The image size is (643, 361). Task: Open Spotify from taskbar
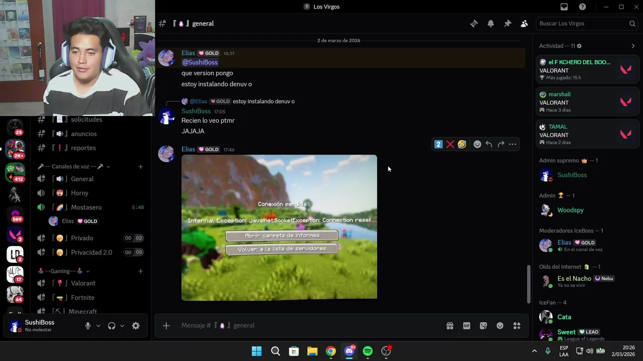pos(368,351)
